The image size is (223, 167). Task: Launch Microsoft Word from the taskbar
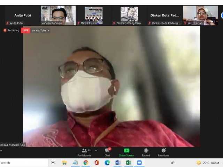pyautogui.click(x=118, y=162)
